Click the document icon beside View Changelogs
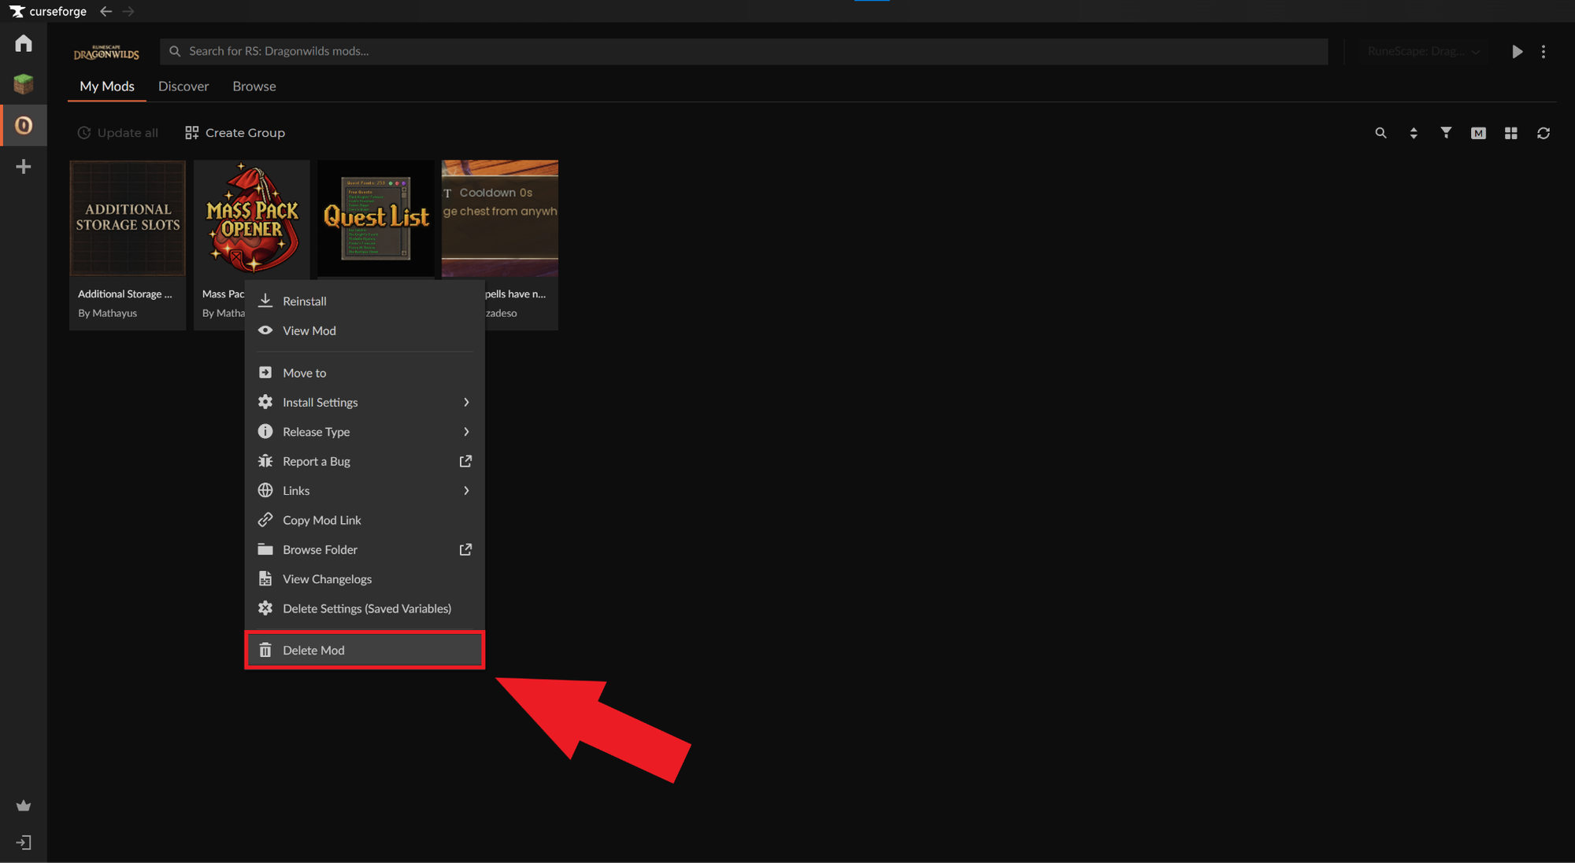 click(x=265, y=579)
